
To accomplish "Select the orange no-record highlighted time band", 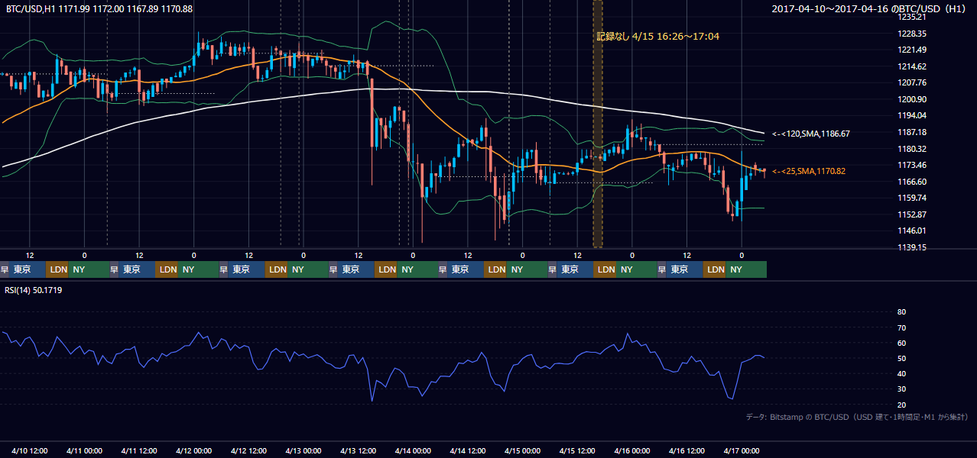I will pyautogui.click(x=598, y=124).
